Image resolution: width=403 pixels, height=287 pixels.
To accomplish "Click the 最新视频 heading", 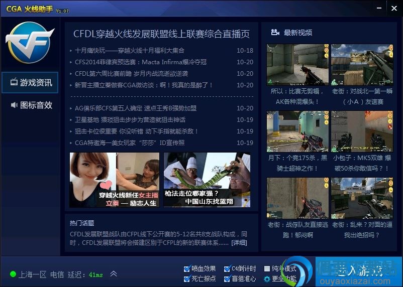I will [298, 32].
